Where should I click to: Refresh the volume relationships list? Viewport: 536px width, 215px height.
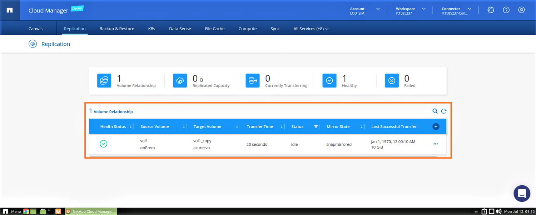tap(443, 111)
